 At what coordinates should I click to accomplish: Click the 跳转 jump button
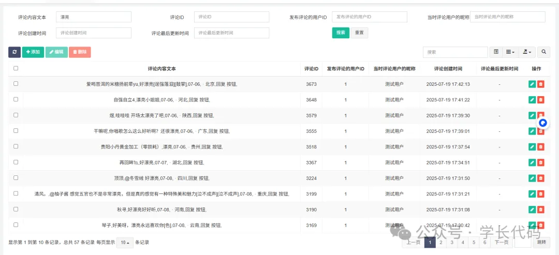541,243
